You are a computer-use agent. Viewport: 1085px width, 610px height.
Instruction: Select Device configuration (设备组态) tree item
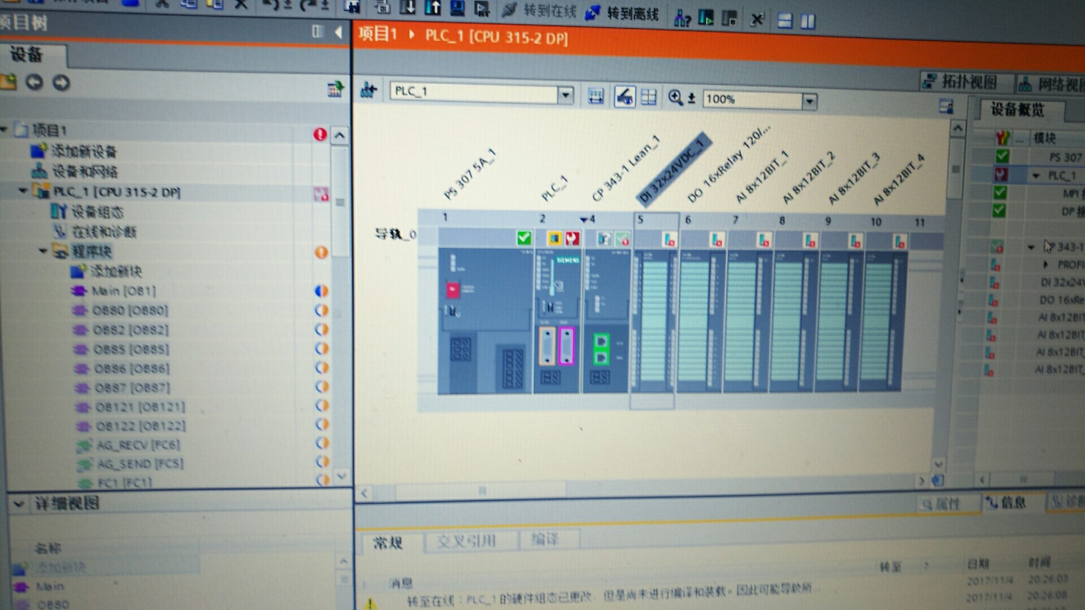click(x=97, y=212)
